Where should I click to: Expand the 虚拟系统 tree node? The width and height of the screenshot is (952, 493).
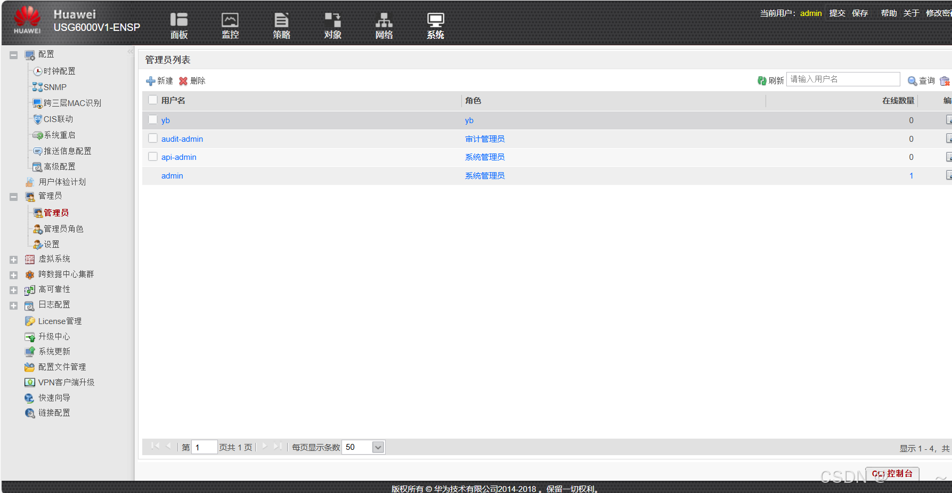pyautogui.click(x=14, y=260)
